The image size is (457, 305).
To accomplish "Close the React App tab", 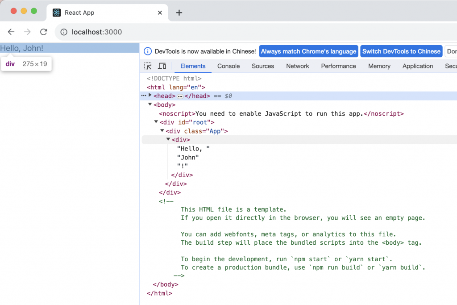I will [160, 13].
